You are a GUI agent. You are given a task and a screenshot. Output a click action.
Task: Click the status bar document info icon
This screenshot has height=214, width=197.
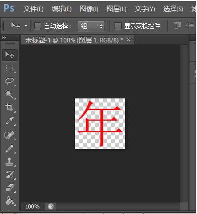[51, 206]
